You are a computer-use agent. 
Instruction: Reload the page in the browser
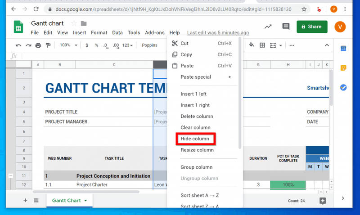(x=36, y=9)
